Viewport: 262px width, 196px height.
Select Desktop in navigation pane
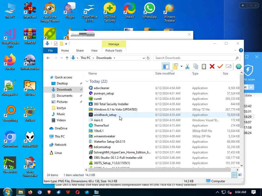62,83
